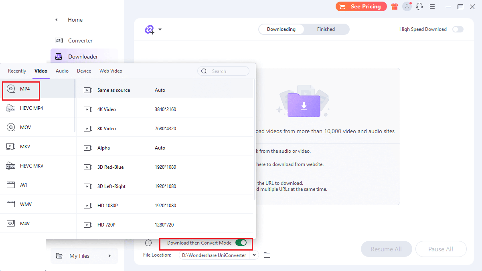Click the Converter sidebar icon
The height and width of the screenshot is (271, 482).
(59, 40)
